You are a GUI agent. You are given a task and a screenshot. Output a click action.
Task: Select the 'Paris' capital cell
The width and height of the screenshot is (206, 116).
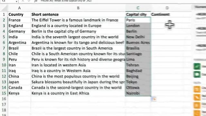138,20
